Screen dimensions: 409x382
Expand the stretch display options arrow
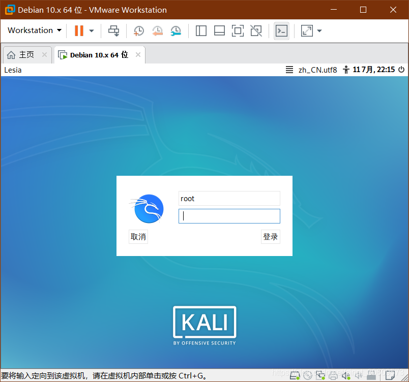point(319,30)
